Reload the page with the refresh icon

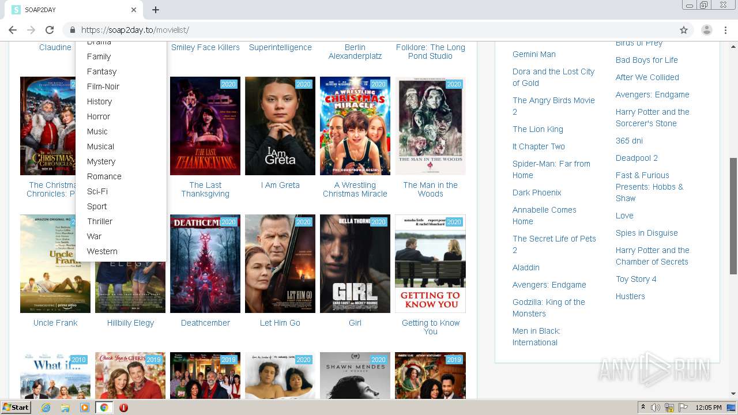click(x=50, y=30)
